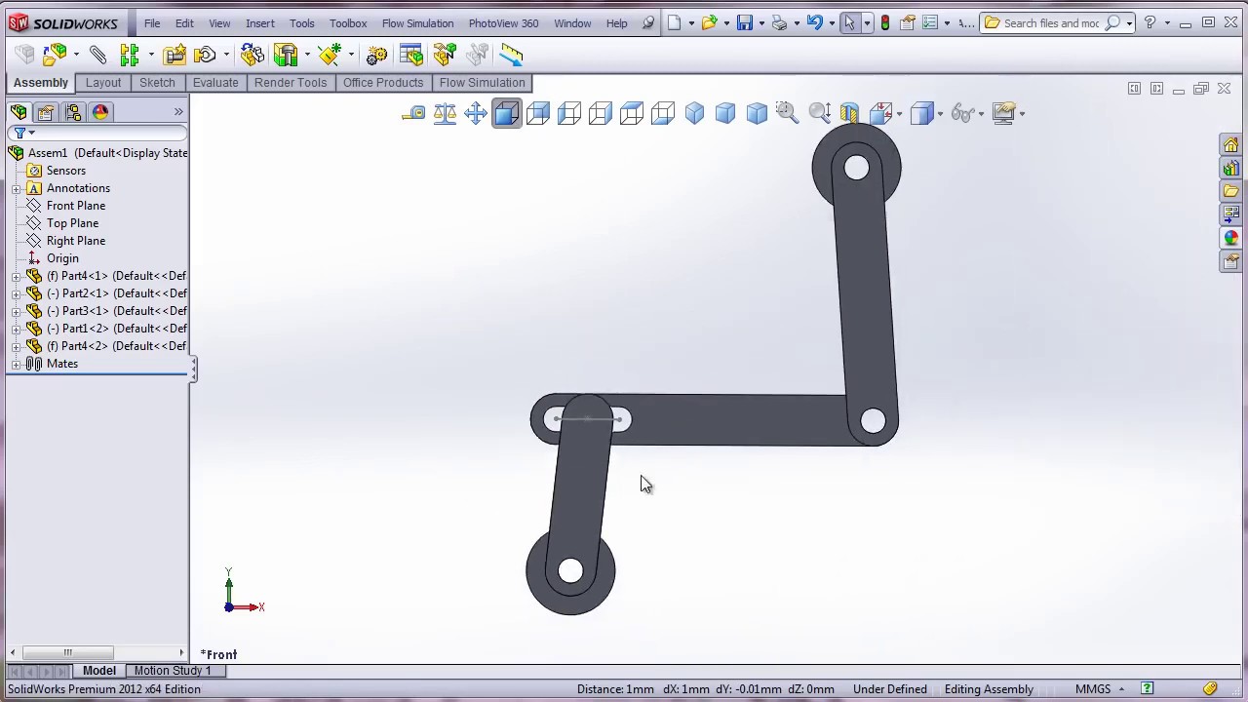Click the Mate paperclip icon
This screenshot has width=1248, height=702.
[x=97, y=55]
